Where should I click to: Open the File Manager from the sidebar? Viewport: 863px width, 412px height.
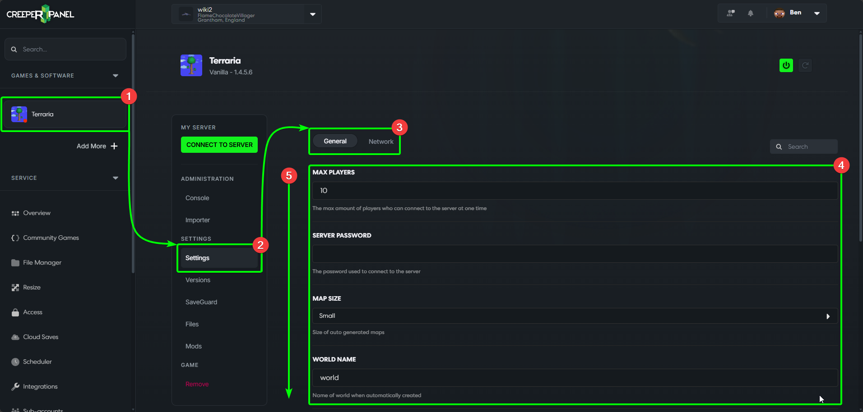pos(42,262)
